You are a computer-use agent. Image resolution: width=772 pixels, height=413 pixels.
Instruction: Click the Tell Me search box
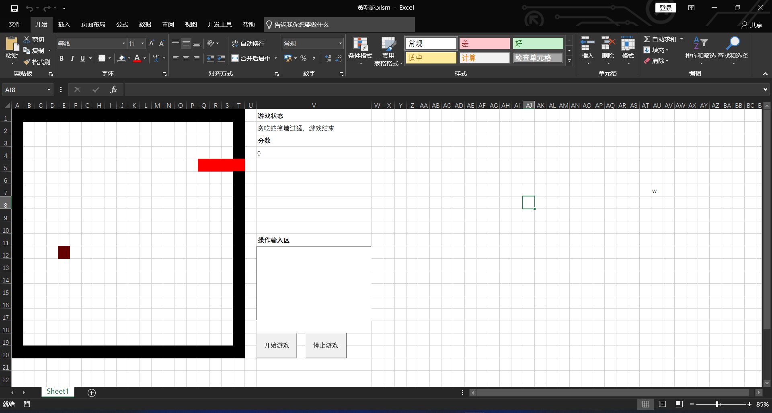[339, 25]
